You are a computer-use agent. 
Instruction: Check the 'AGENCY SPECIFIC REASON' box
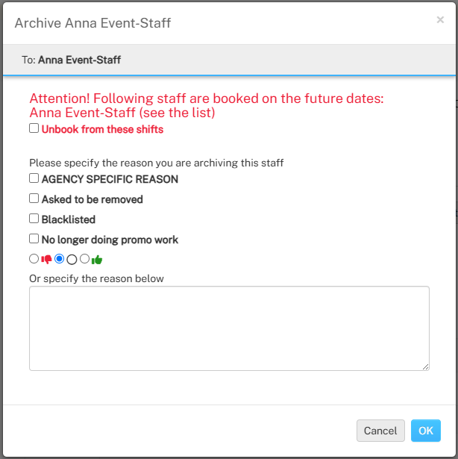34,178
